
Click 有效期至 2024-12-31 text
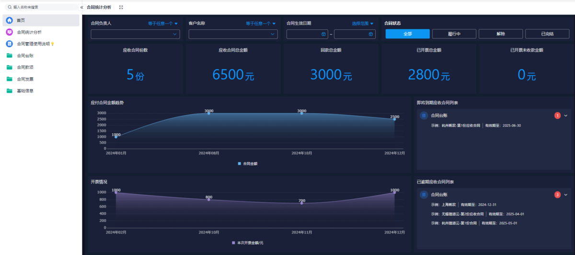tap(479, 204)
